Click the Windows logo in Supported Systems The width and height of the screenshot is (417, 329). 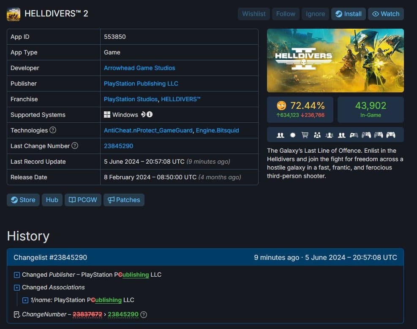[107, 114]
